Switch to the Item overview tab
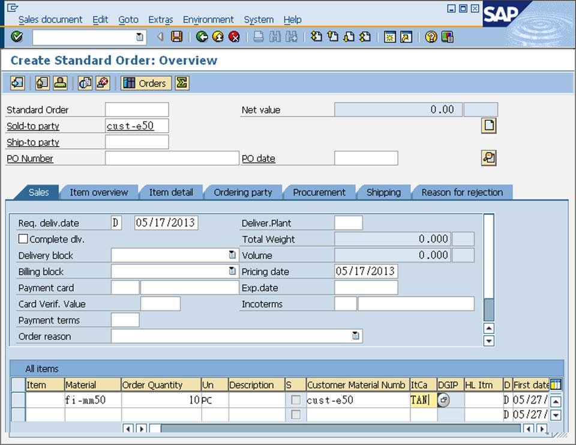Viewport: 576px width, 445px height. pos(99,192)
